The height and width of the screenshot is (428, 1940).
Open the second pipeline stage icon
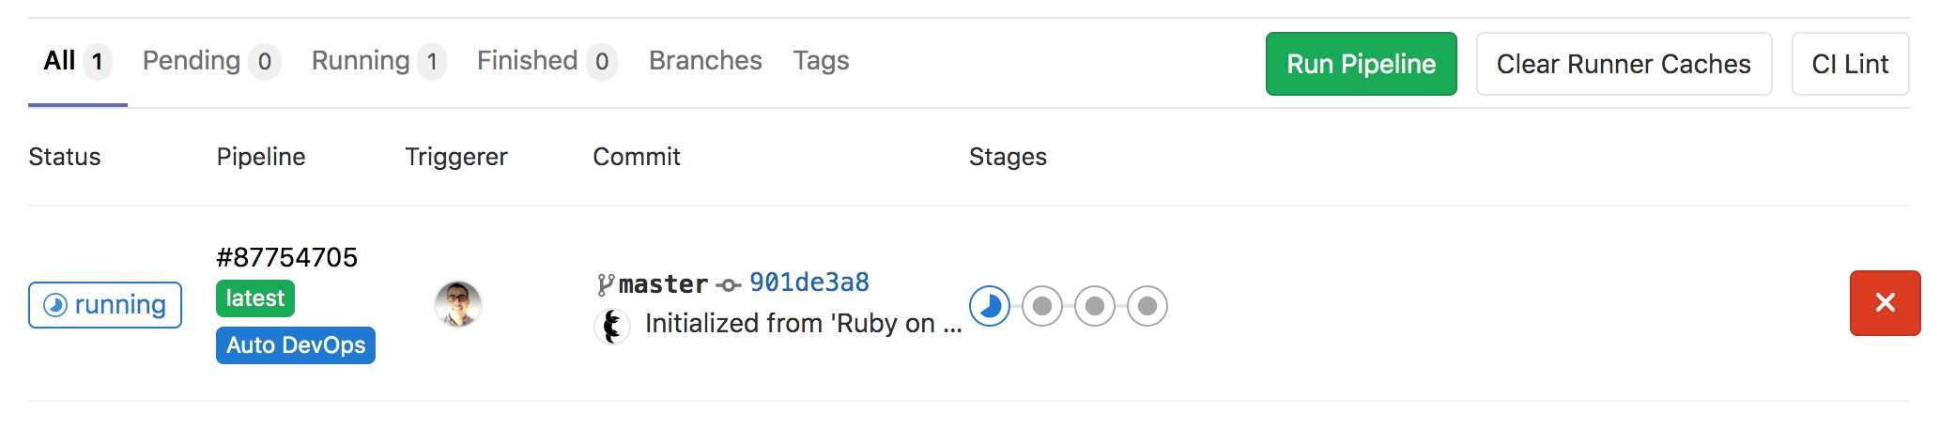click(x=1042, y=306)
